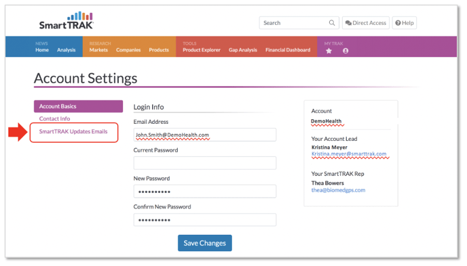Viewport: 467px width, 266px height.
Task: Click the Login Info heading
Action: (149, 107)
